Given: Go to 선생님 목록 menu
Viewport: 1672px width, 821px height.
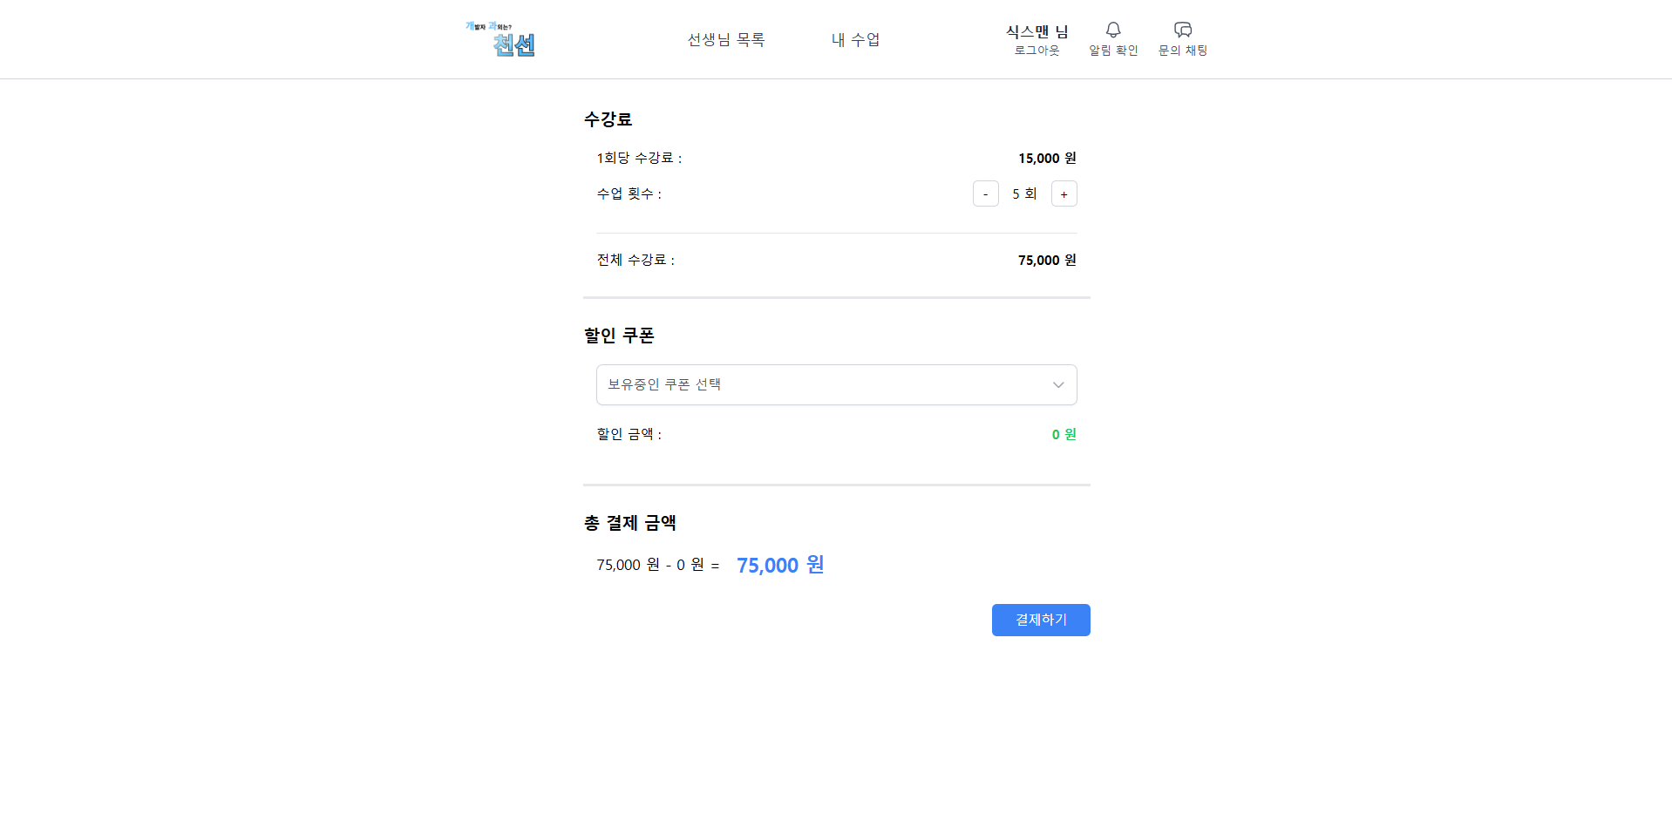Looking at the screenshot, I should coord(725,40).
